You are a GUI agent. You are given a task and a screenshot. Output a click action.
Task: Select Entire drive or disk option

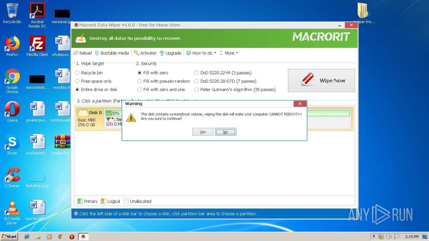click(96, 89)
